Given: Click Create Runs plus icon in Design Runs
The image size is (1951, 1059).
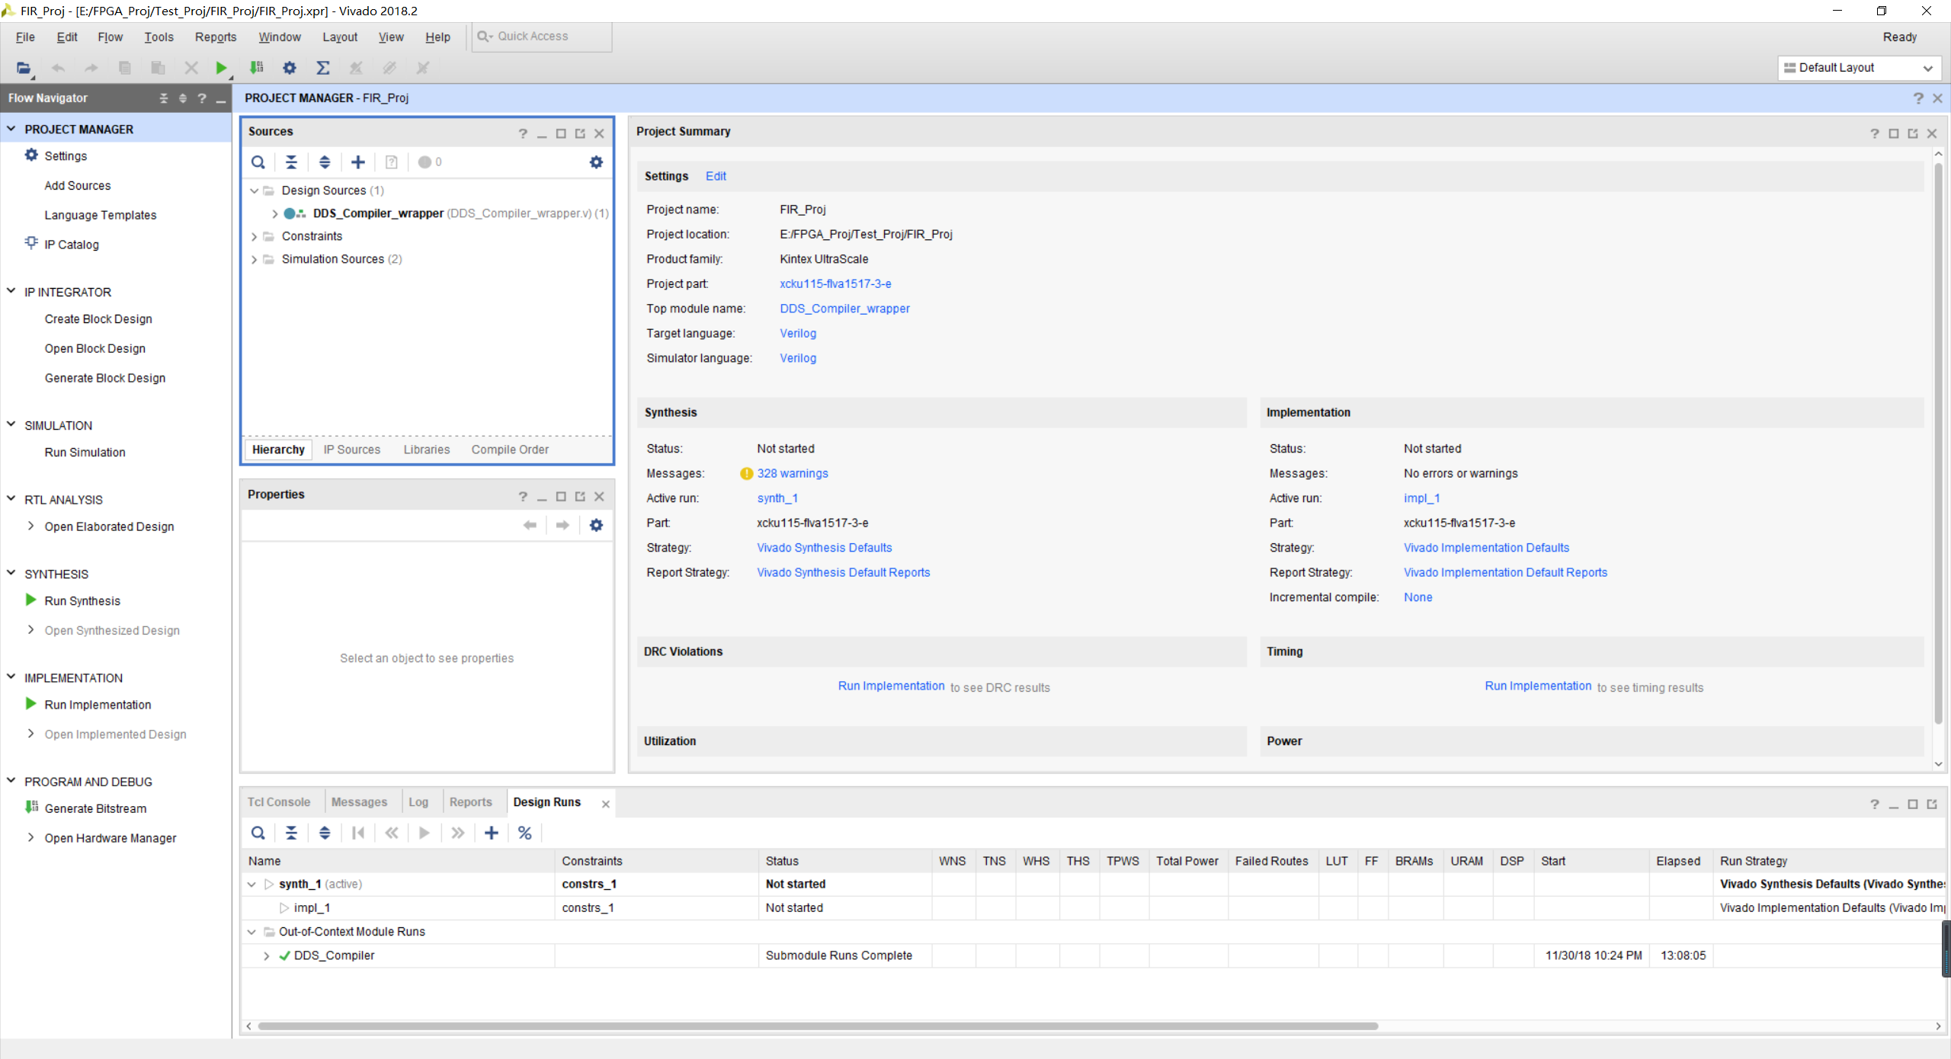Looking at the screenshot, I should [x=492, y=833].
